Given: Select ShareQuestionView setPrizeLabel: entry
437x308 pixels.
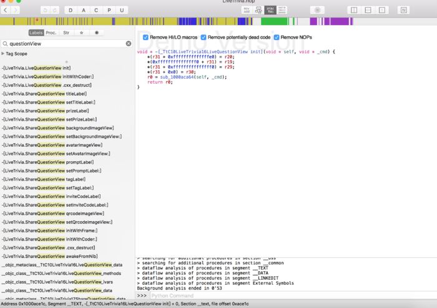Looking at the screenshot, I should click(x=49, y=119).
